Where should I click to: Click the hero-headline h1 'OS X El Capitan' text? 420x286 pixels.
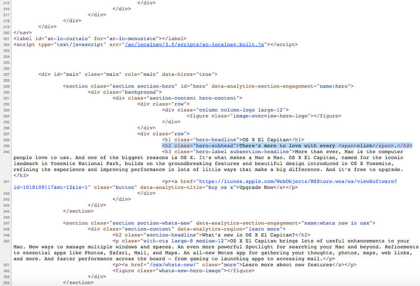[x=267, y=140]
